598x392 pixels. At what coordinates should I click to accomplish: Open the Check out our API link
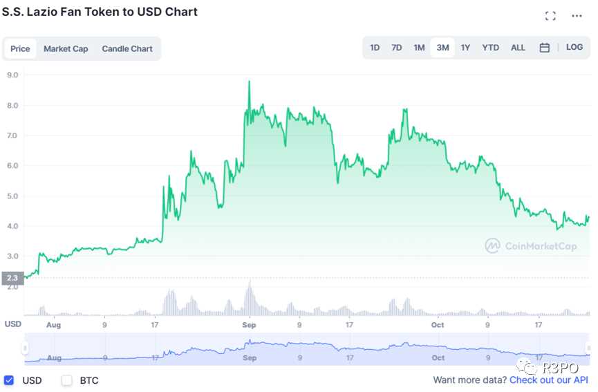(549, 380)
